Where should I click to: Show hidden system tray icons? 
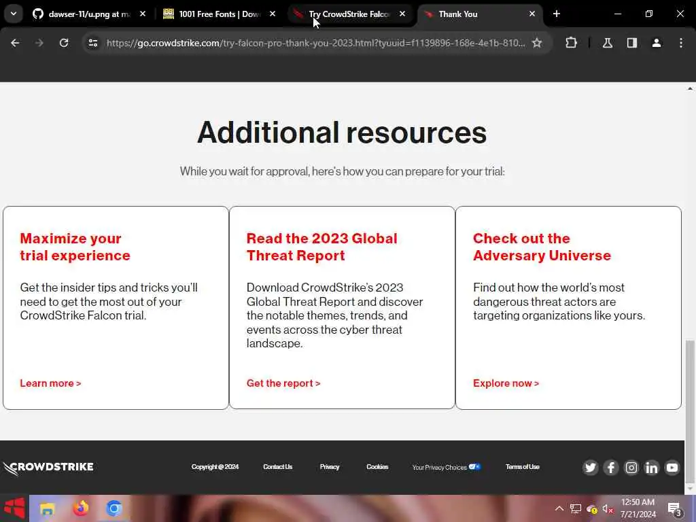pos(559,508)
